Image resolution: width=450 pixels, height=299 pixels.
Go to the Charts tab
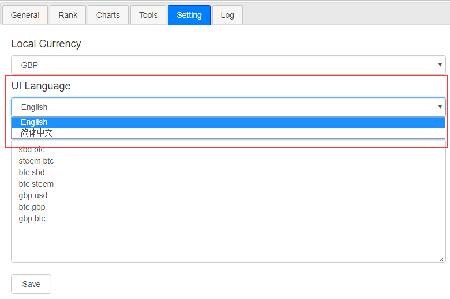(x=108, y=15)
